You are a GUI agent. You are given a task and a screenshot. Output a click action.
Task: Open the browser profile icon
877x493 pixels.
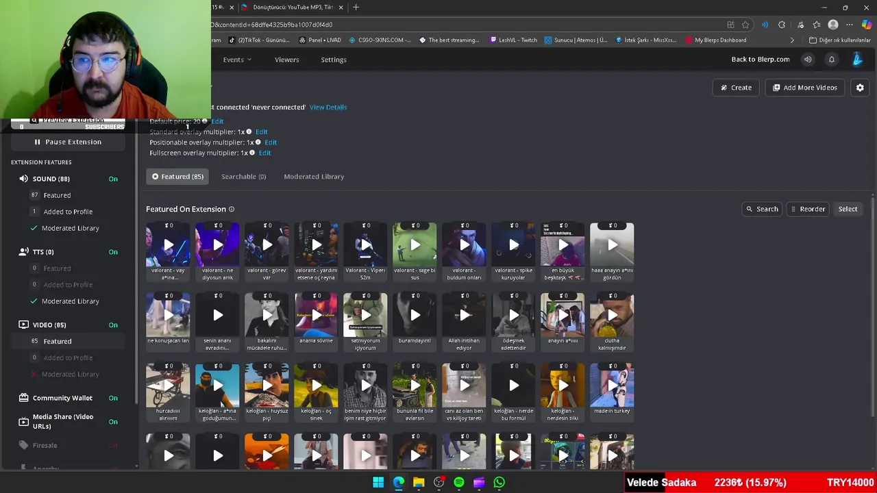tap(833, 25)
